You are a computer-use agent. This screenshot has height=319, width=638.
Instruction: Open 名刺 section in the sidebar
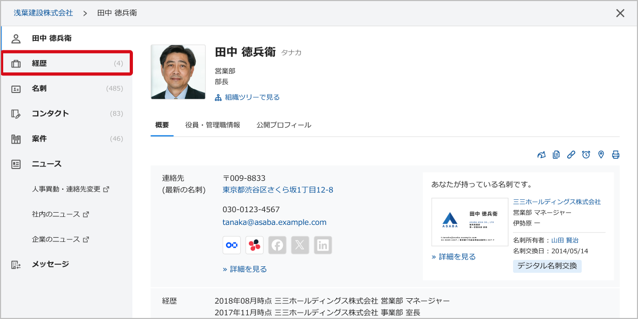point(66,88)
